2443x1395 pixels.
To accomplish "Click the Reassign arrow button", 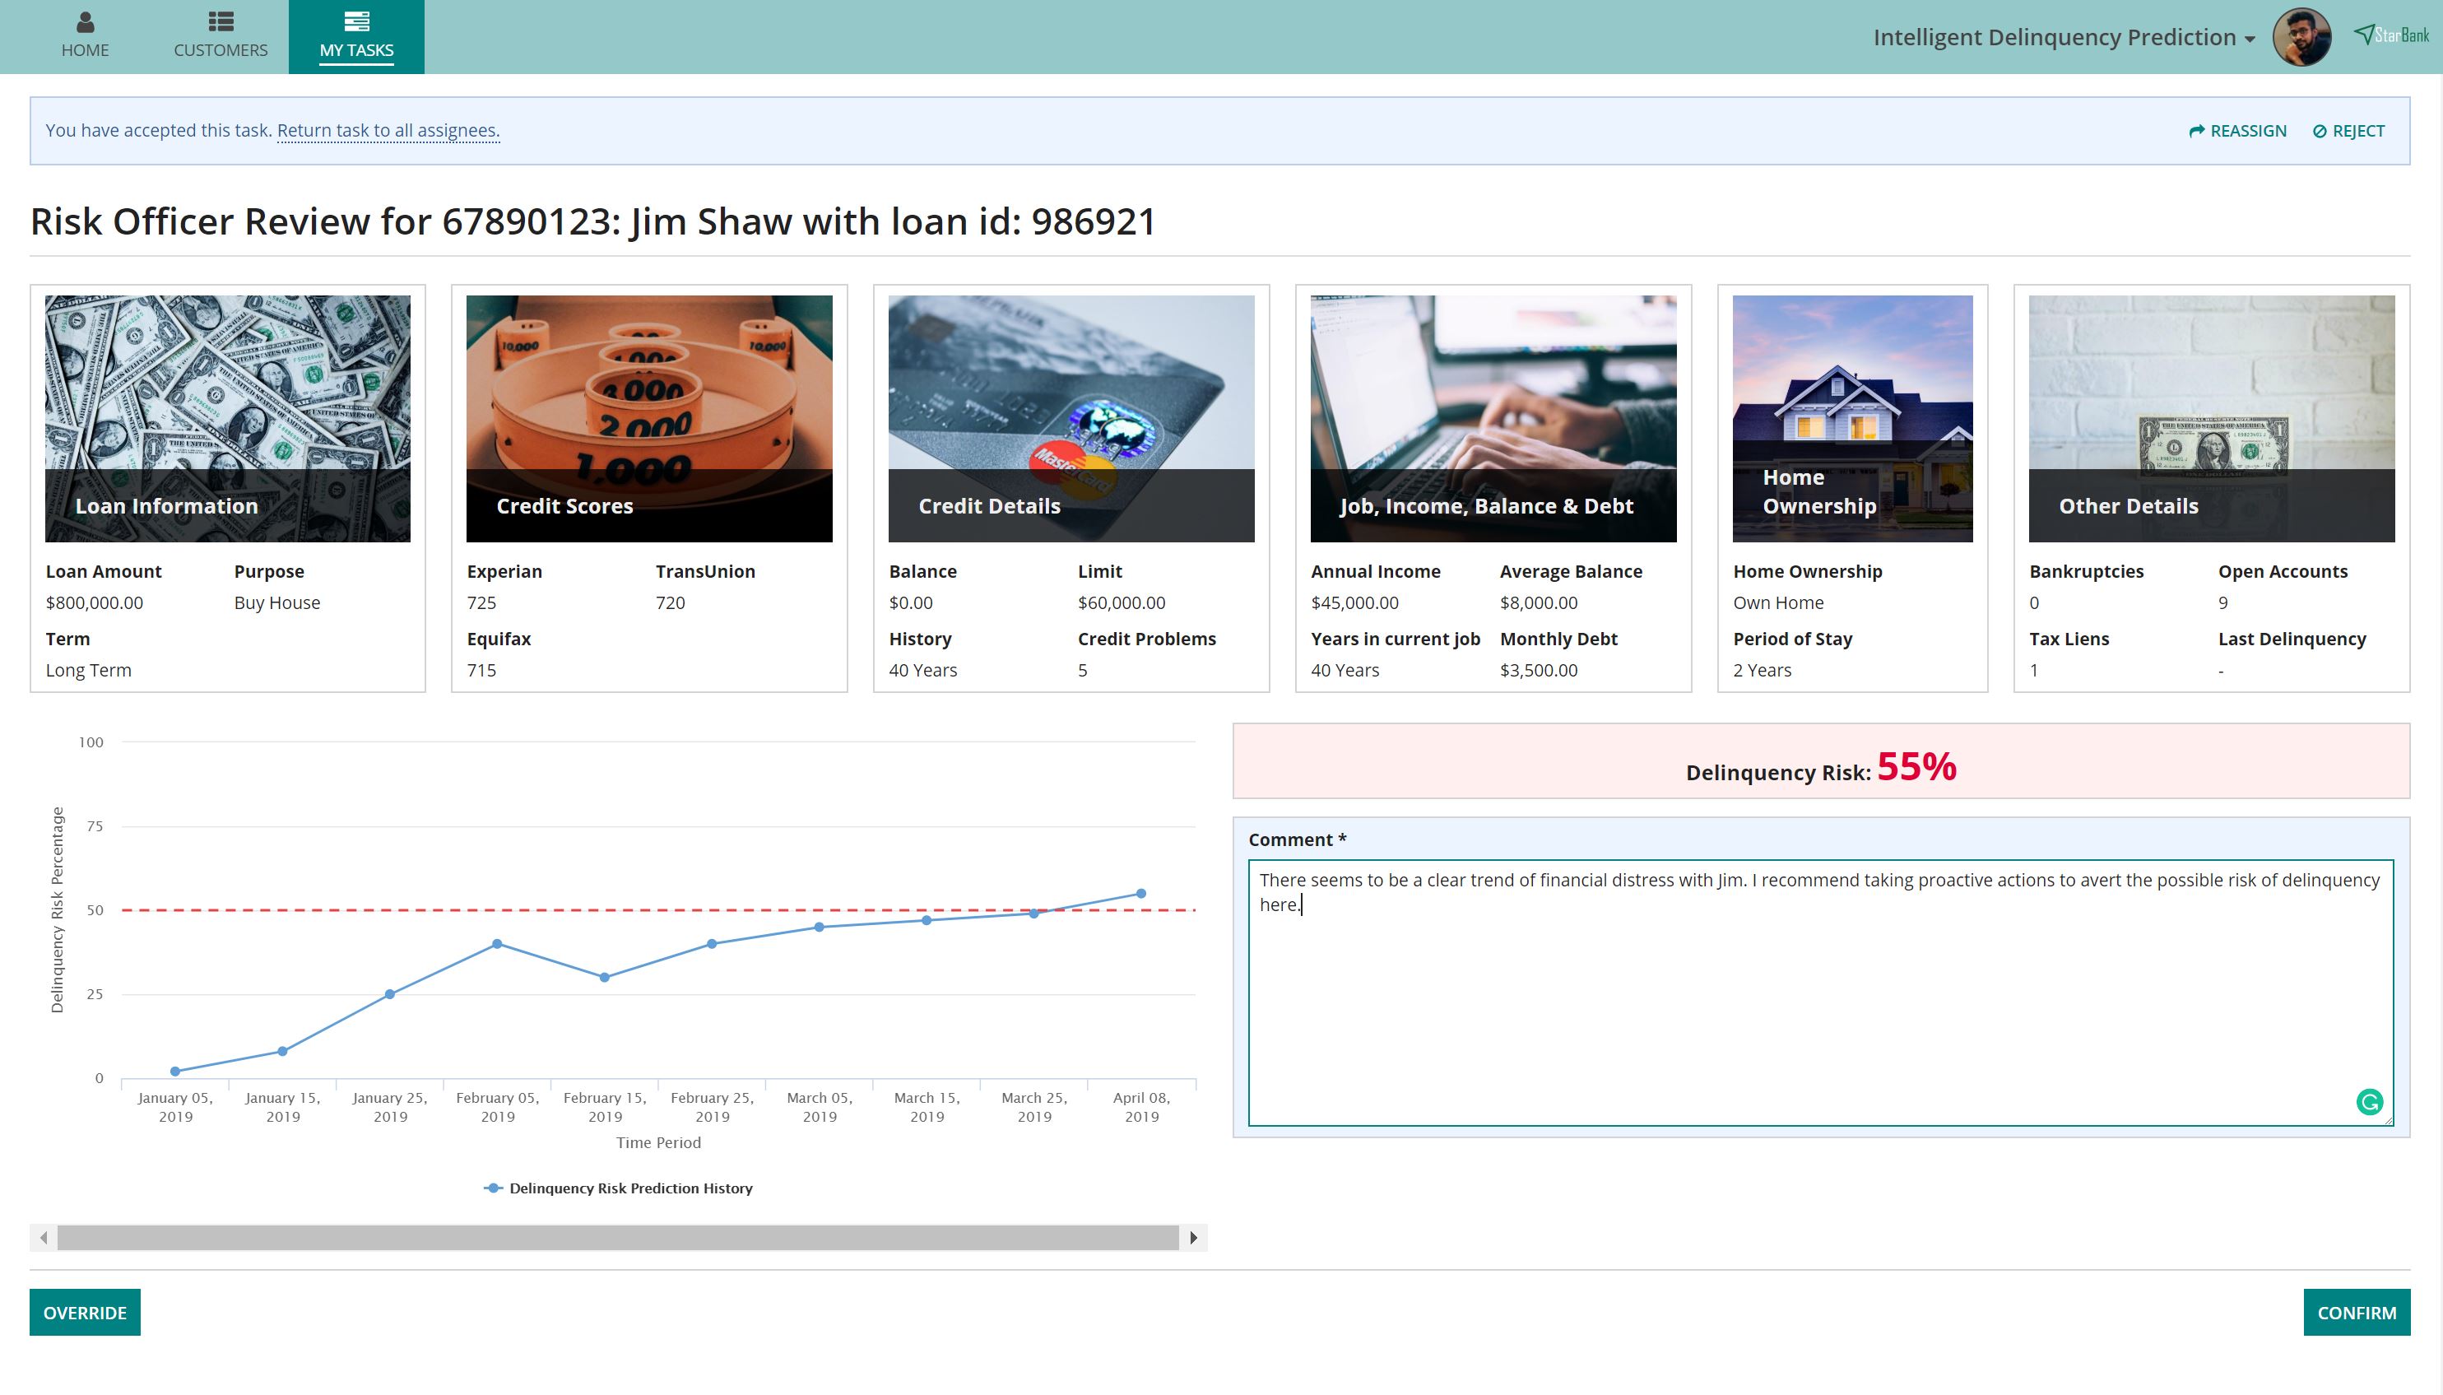I will [2237, 131].
